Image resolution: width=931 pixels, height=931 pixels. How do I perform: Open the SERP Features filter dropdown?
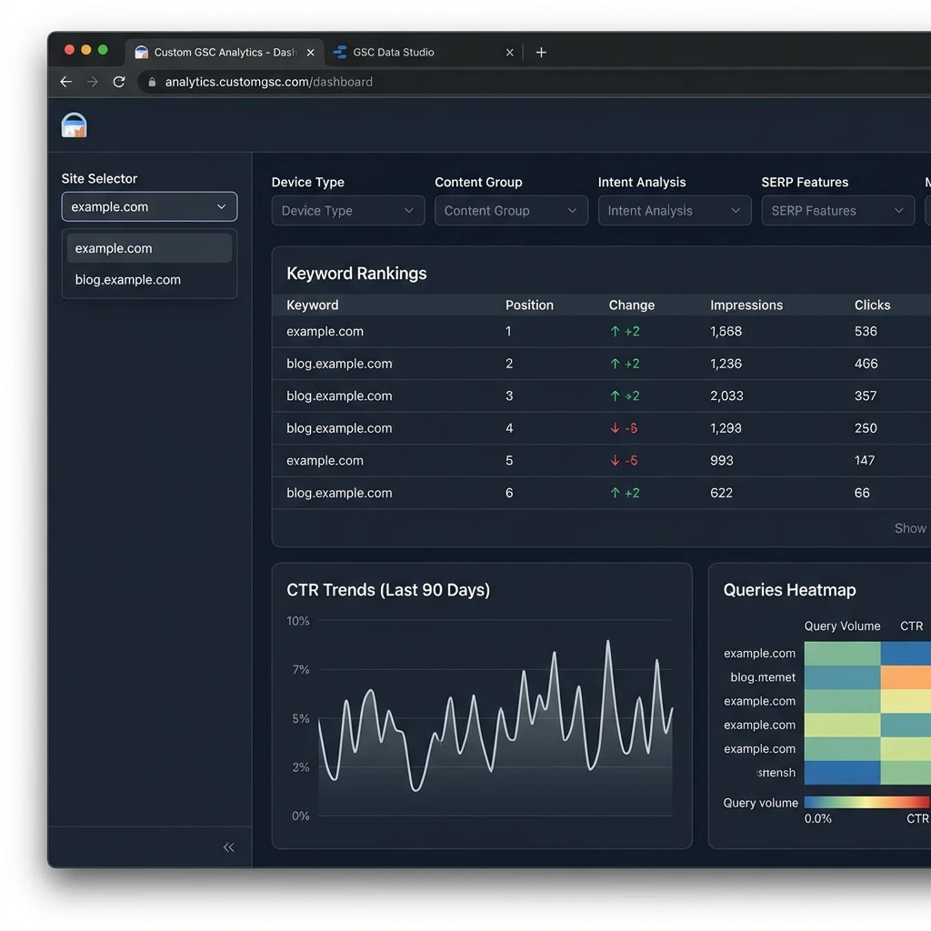(837, 210)
